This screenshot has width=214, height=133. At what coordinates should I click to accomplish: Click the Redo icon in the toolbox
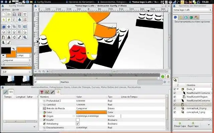pos(9,20)
